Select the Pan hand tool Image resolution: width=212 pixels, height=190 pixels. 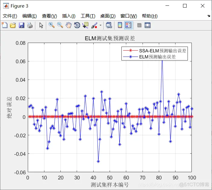[x=69, y=25]
